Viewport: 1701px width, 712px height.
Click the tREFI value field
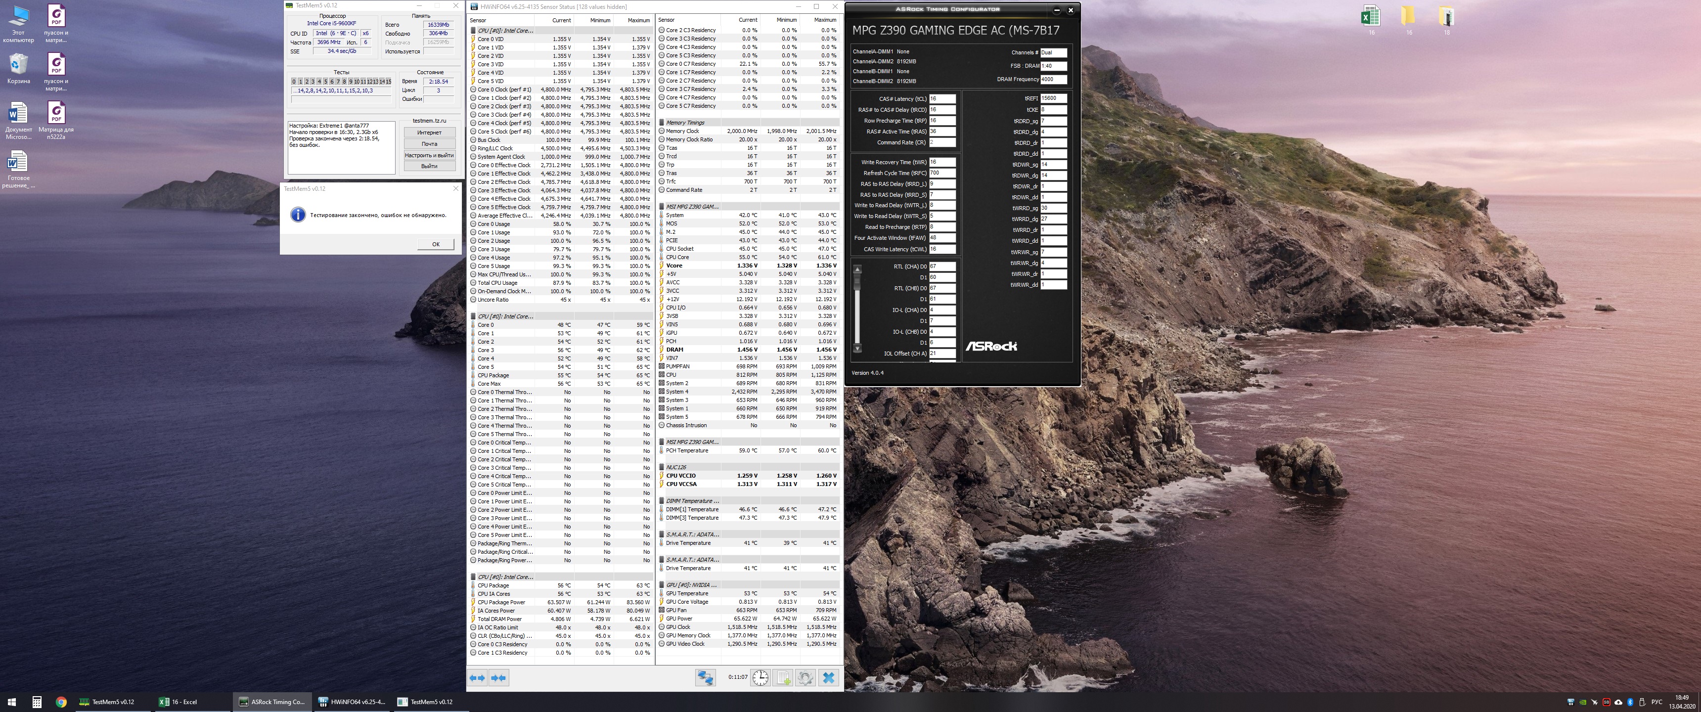click(x=1053, y=98)
